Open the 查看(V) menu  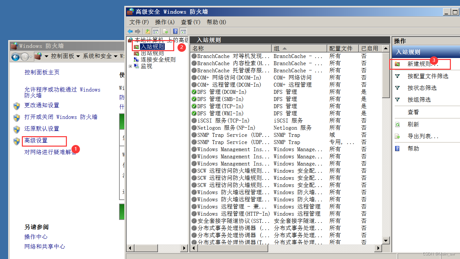click(x=191, y=22)
